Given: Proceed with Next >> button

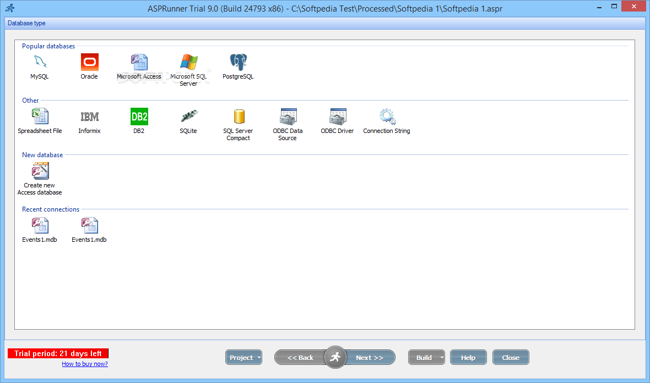Looking at the screenshot, I should point(370,357).
